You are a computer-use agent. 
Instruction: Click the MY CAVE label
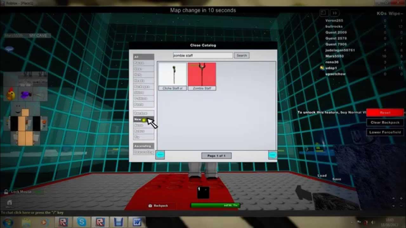38,35
